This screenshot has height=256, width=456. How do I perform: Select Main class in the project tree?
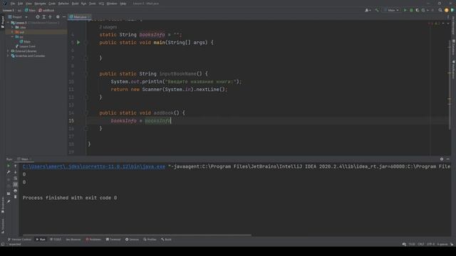25,41
